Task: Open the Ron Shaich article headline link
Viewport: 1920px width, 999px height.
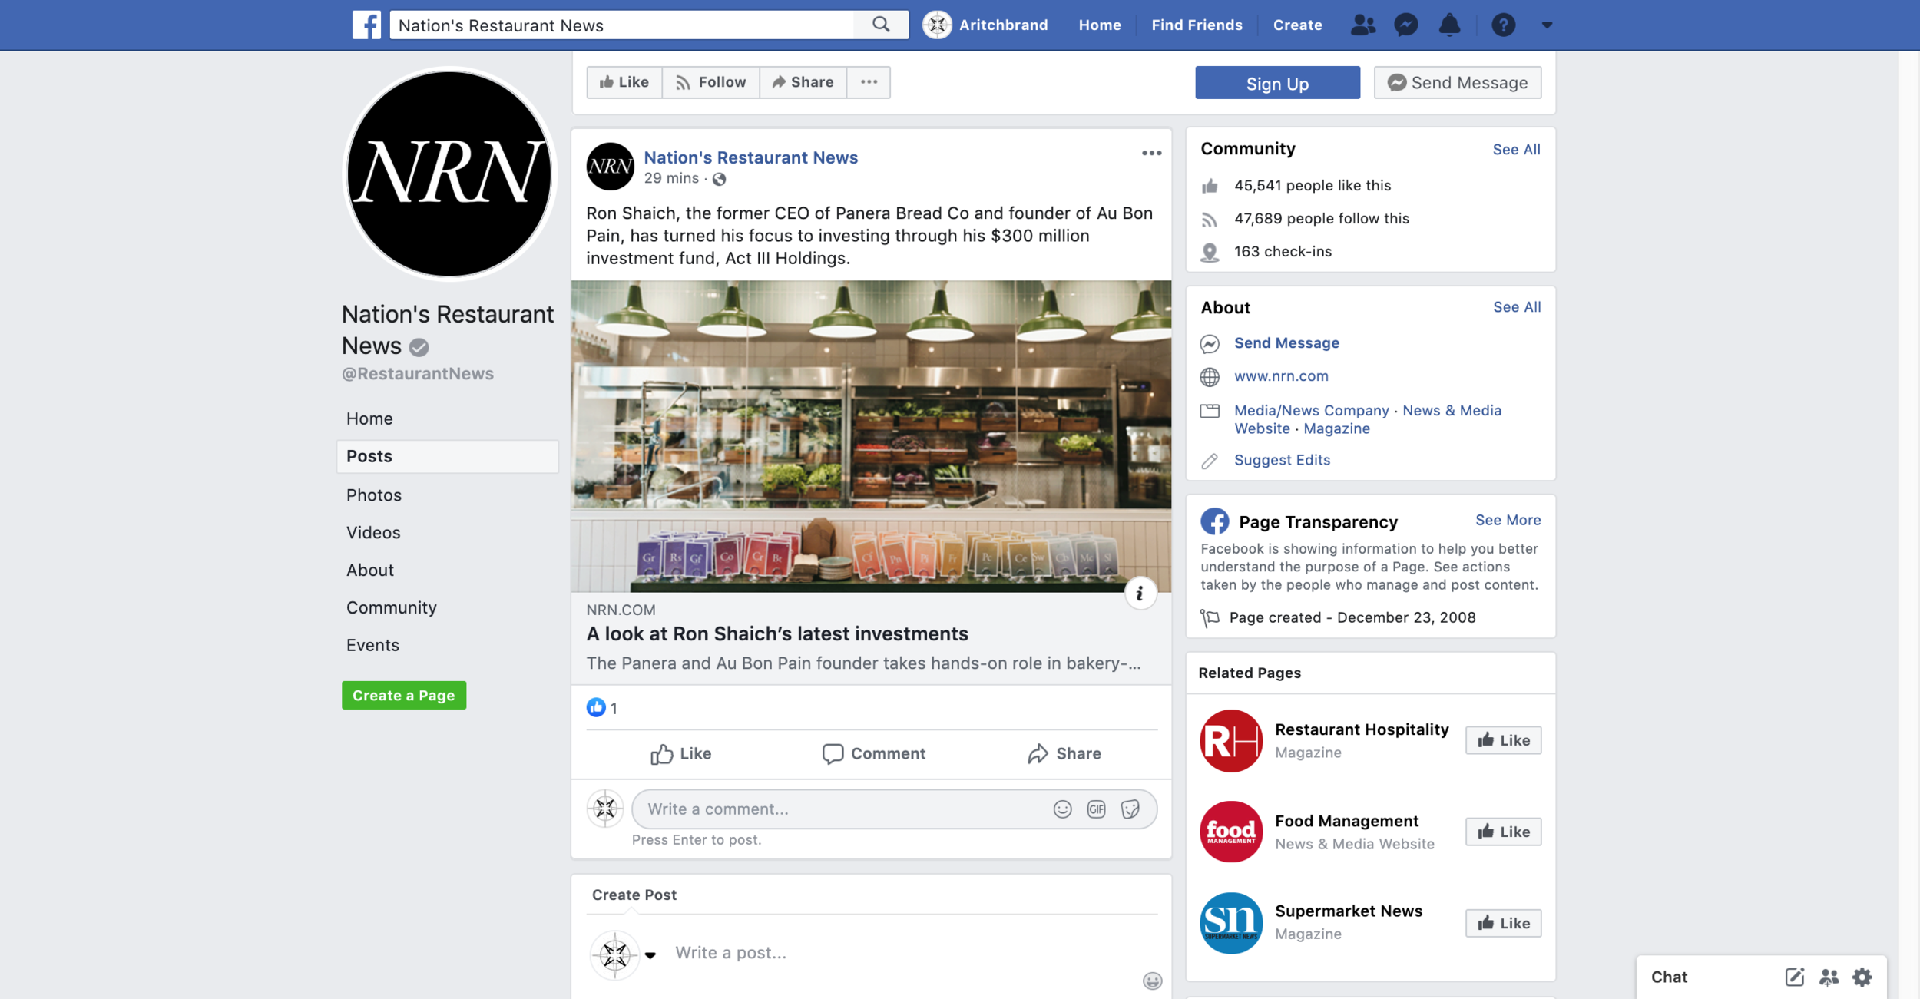Action: pos(777,633)
